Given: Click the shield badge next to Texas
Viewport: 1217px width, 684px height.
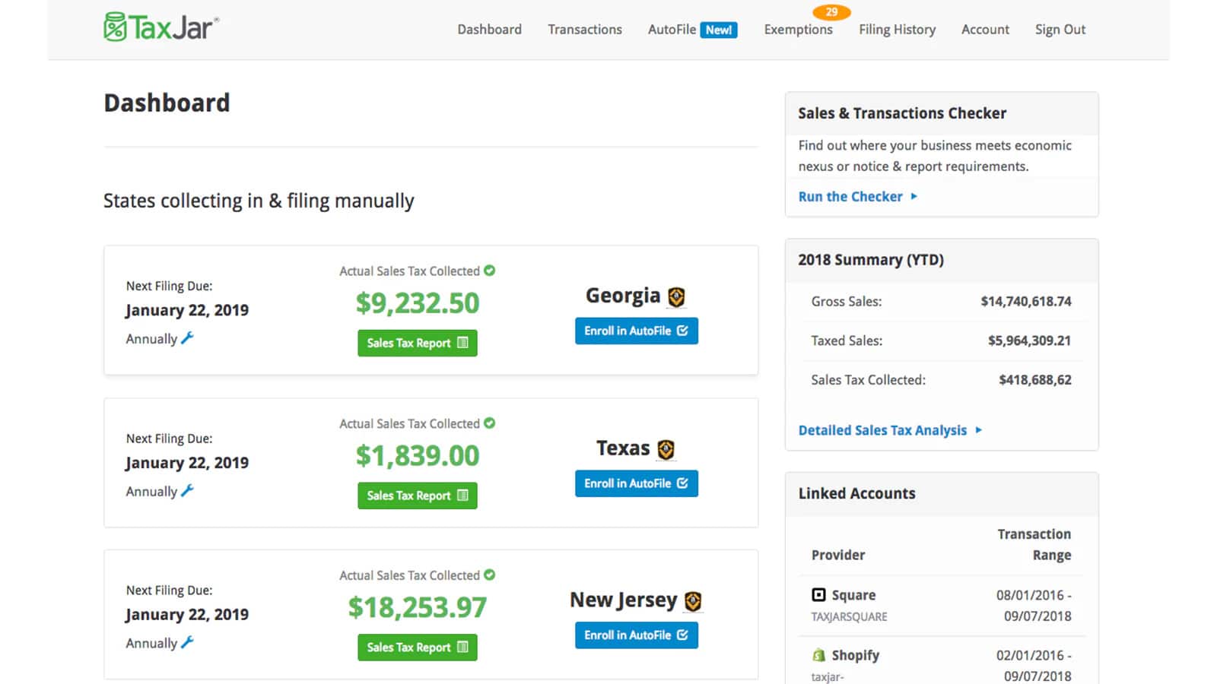Looking at the screenshot, I should point(666,448).
